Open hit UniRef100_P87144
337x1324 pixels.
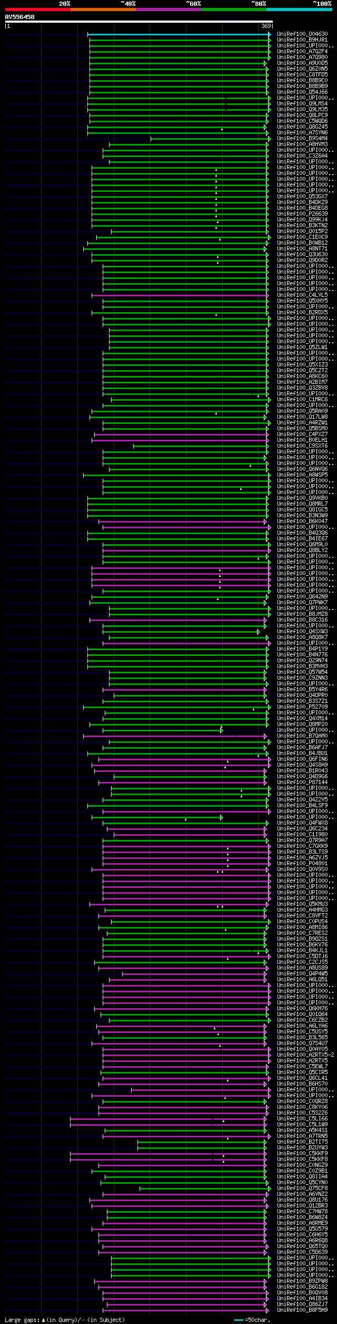302,782
